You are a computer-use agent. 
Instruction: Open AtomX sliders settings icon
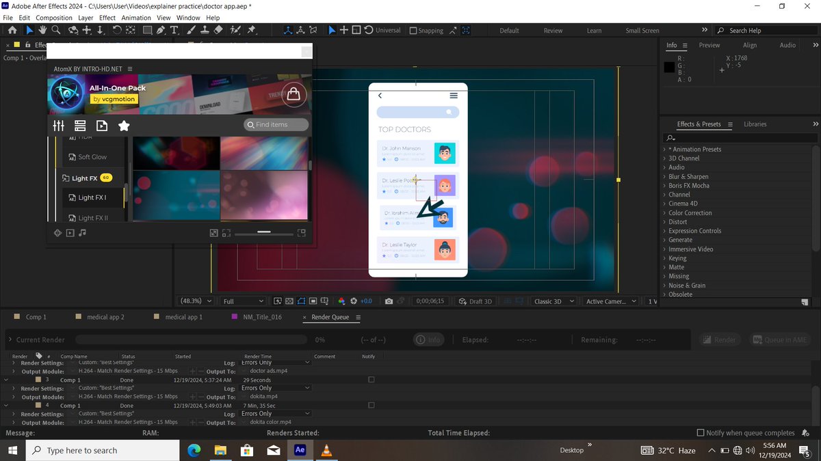[59, 126]
